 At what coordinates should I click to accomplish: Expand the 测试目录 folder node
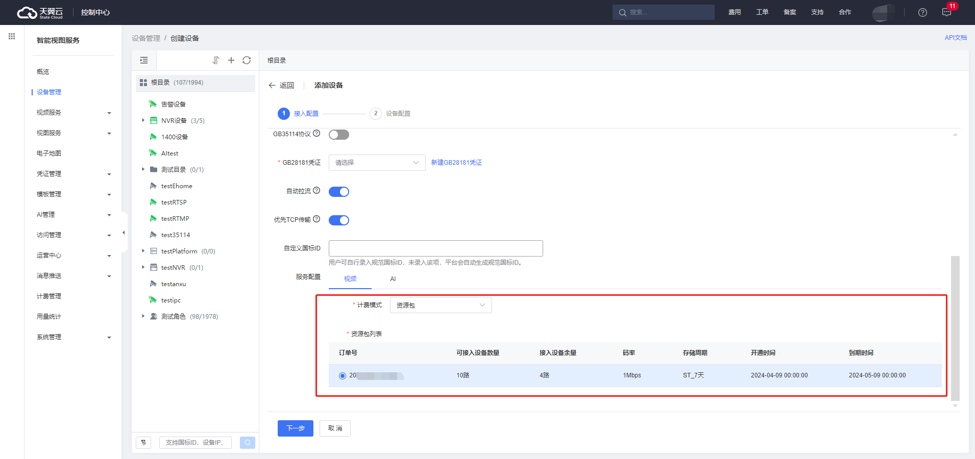point(143,169)
